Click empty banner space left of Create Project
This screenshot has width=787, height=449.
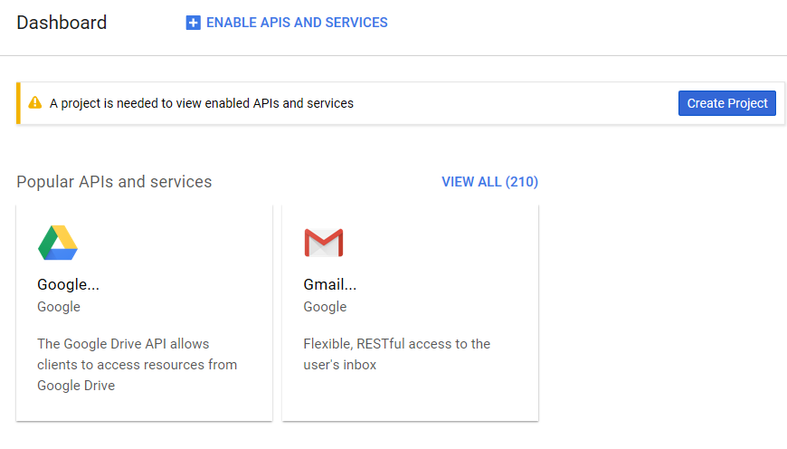point(516,103)
